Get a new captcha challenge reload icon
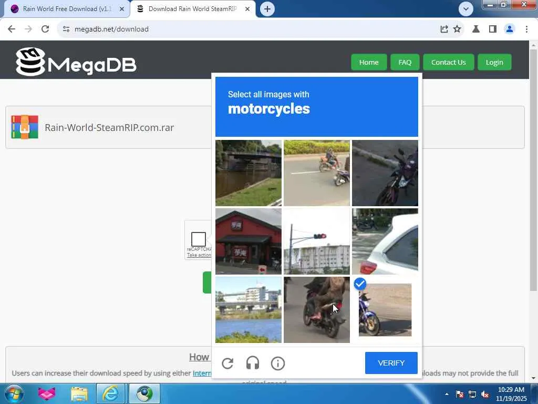Viewport: 538px width, 404px height. point(227,363)
